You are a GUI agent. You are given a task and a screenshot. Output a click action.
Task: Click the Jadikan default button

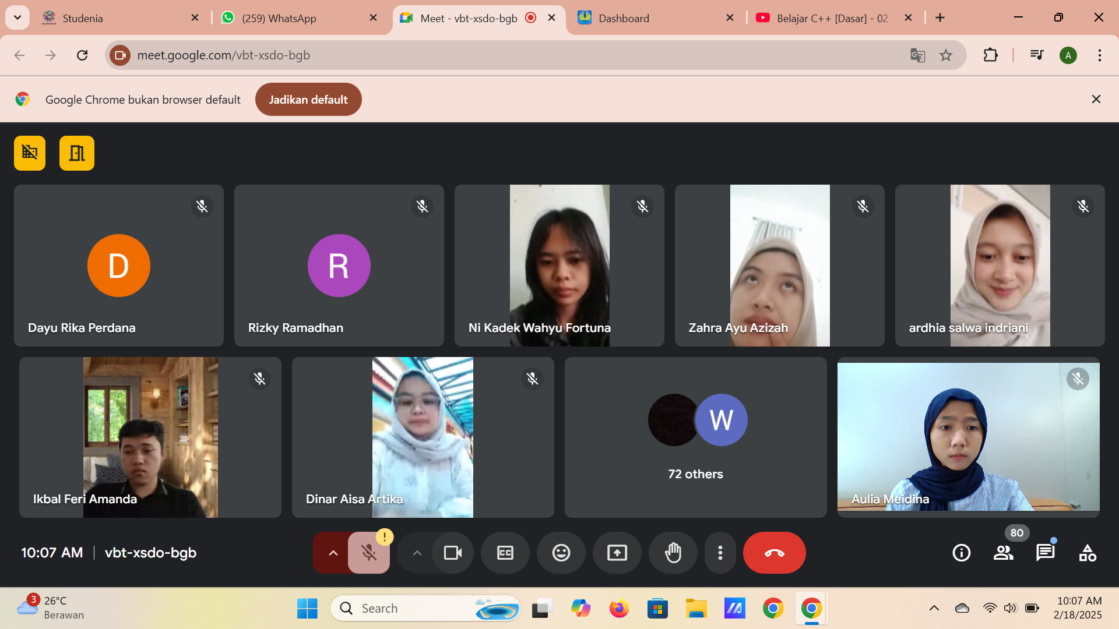308,100
